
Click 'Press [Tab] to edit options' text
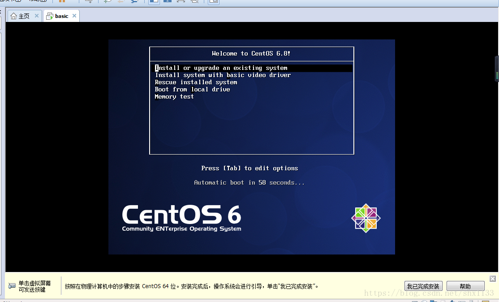[x=249, y=168]
